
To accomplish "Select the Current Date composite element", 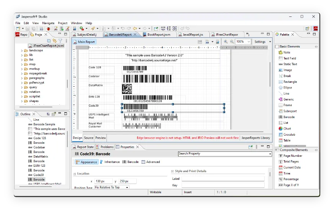I will point(290,168).
